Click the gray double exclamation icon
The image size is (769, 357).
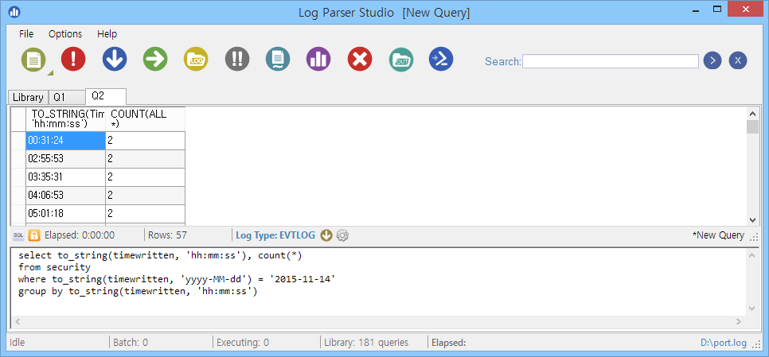[237, 60]
